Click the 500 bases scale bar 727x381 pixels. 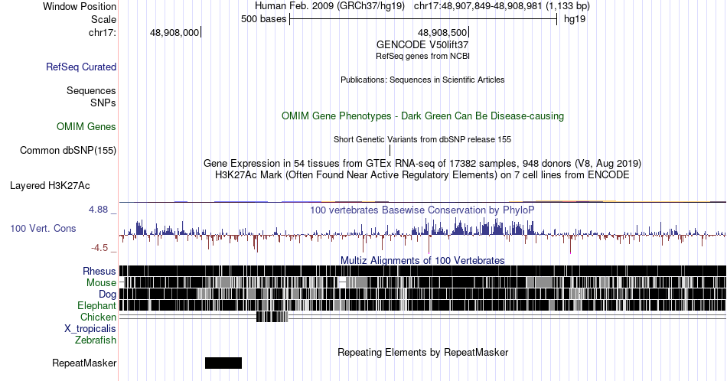click(423, 19)
